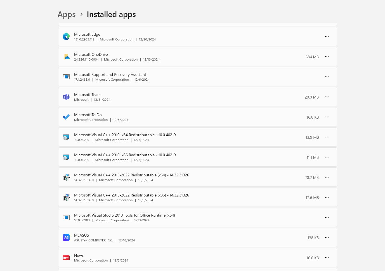Click the News app icon
This screenshot has width=385, height=271.
coord(66,258)
